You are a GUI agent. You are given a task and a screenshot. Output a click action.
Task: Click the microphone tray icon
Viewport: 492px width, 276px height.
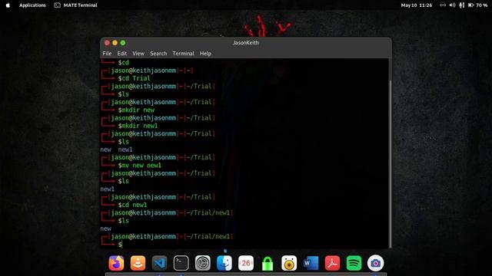(x=461, y=5)
